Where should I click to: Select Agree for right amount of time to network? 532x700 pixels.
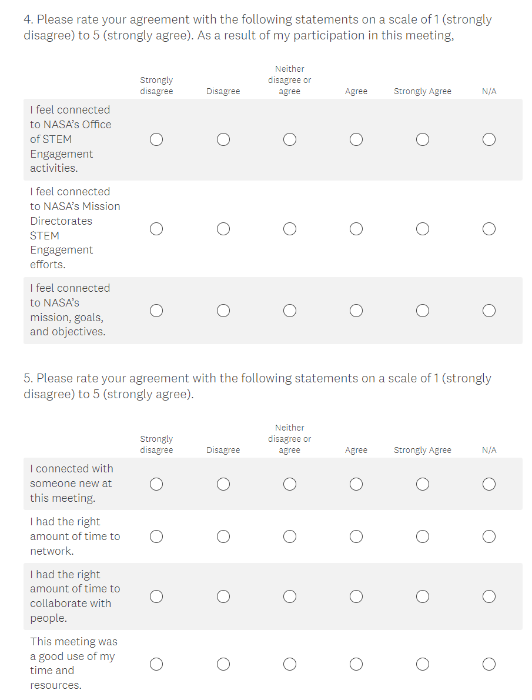(x=356, y=536)
